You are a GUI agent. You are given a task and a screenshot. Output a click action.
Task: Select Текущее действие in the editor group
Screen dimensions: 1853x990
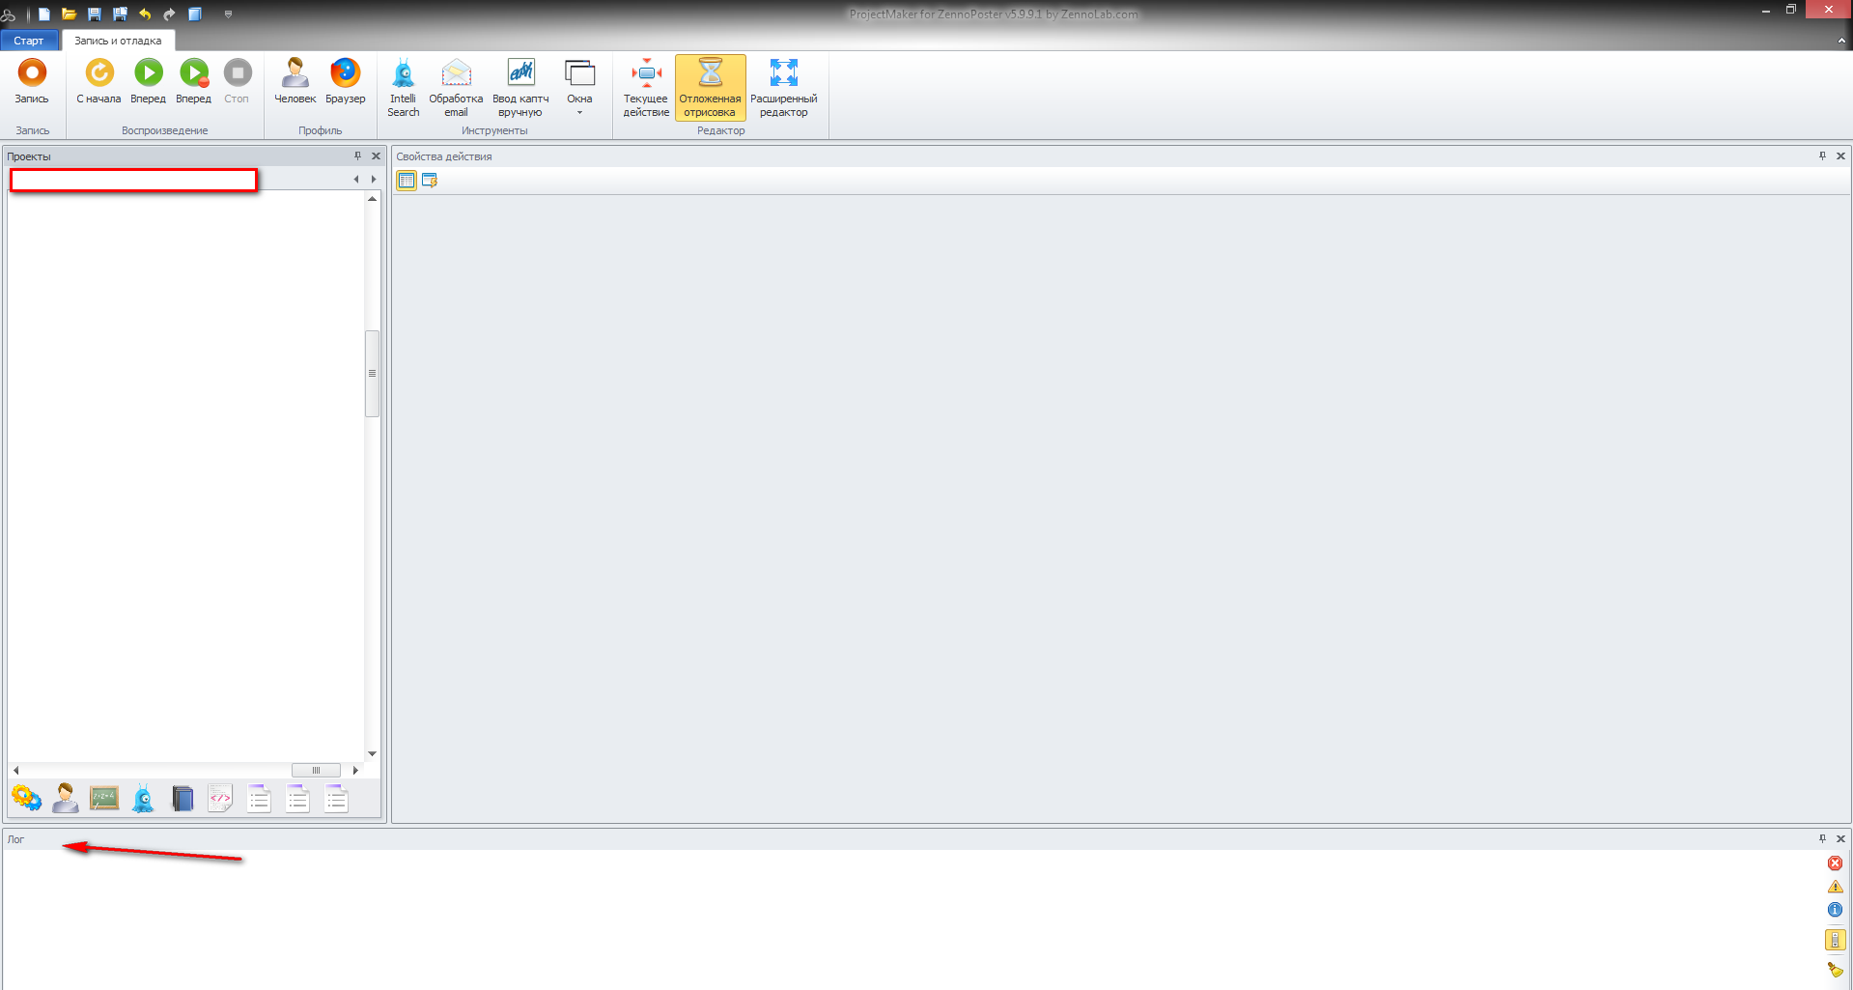[646, 88]
